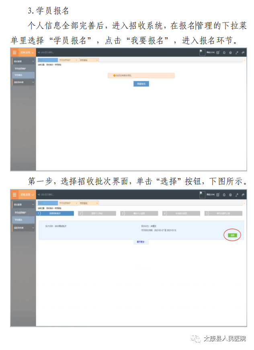
Task: Close the 学员报名 tab in the lower screenshot
Action: [97, 203]
